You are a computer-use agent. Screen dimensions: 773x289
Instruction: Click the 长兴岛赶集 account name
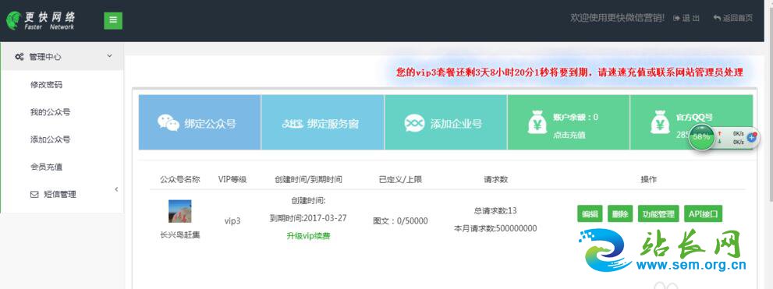click(x=180, y=235)
